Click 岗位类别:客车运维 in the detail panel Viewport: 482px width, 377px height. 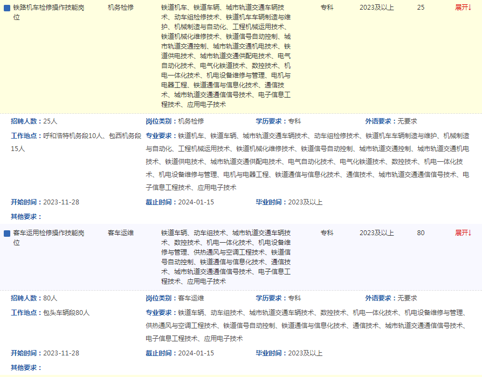(x=175, y=298)
